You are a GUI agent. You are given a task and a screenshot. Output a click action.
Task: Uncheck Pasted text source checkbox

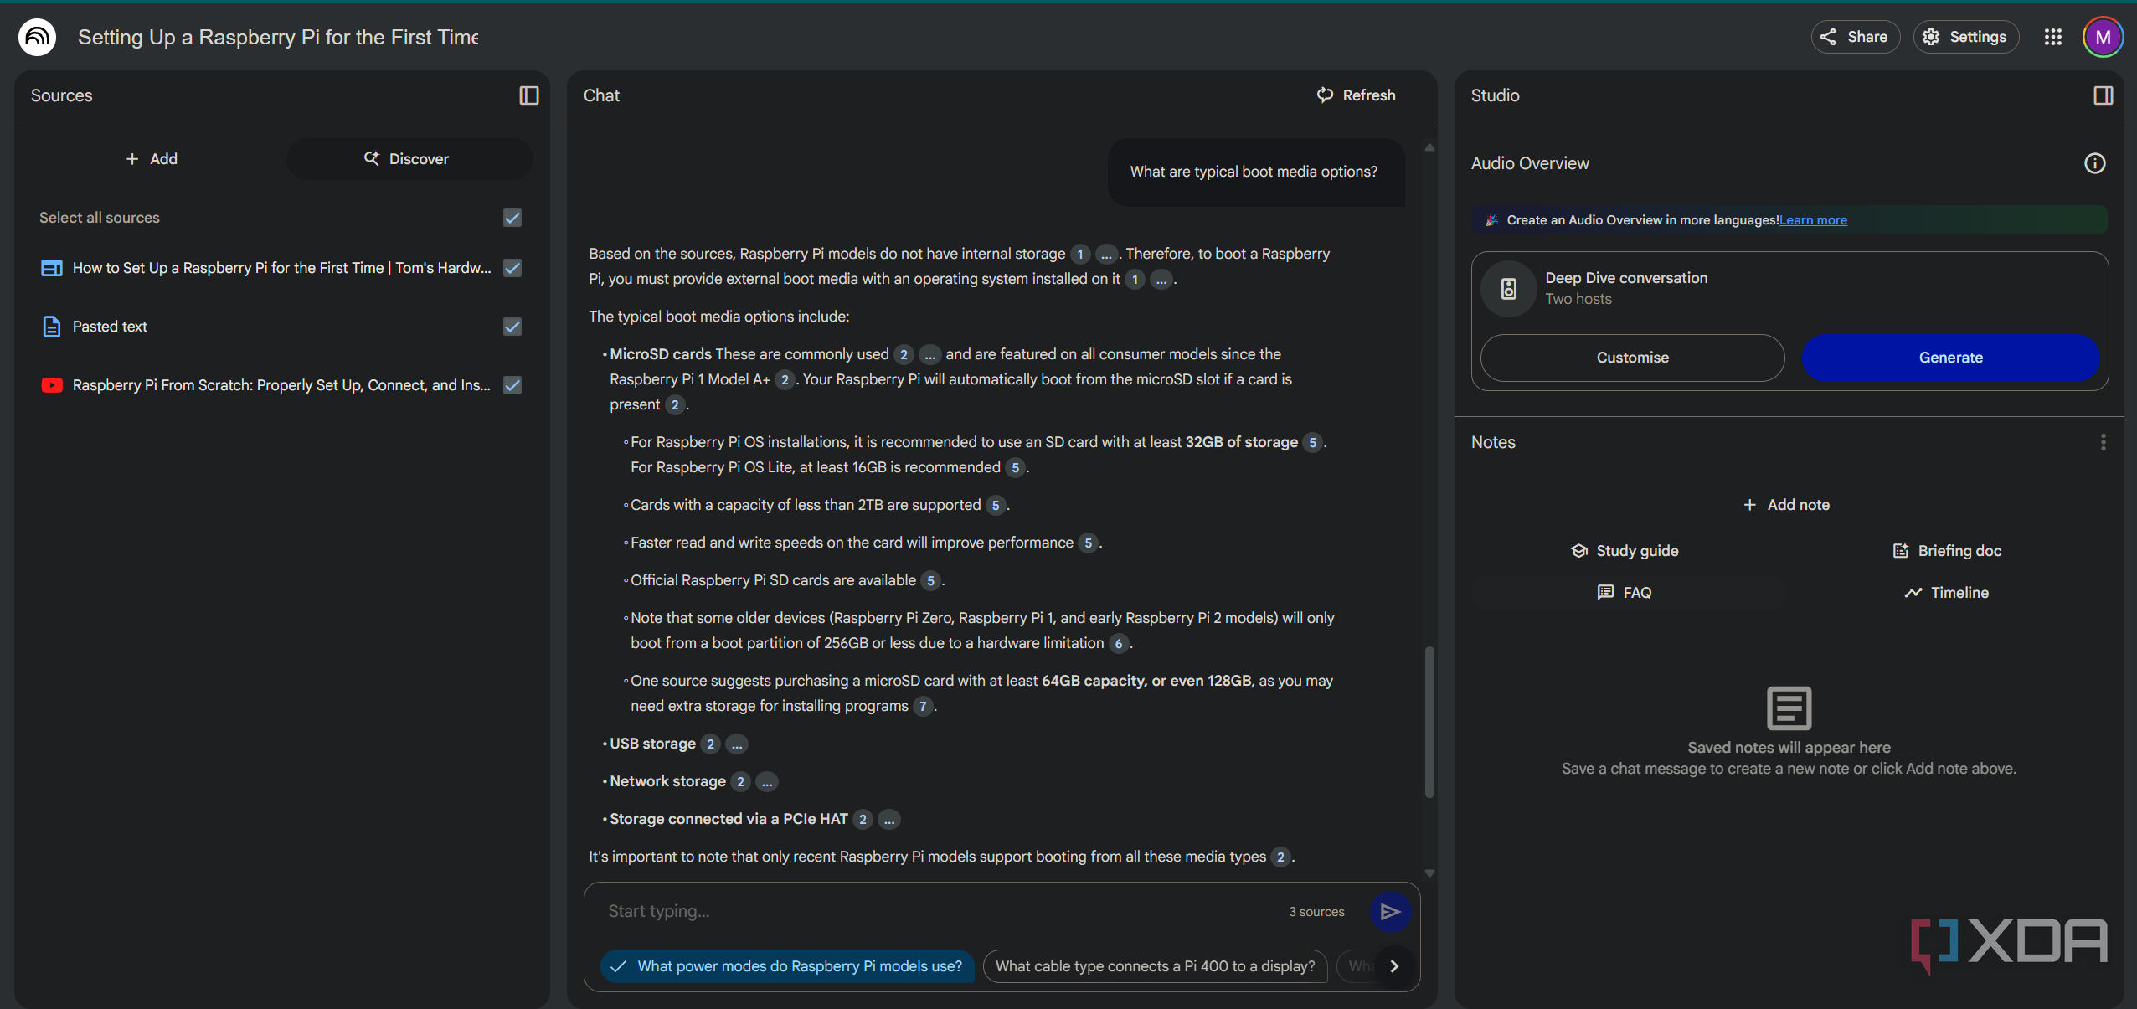click(x=512, y=327)
